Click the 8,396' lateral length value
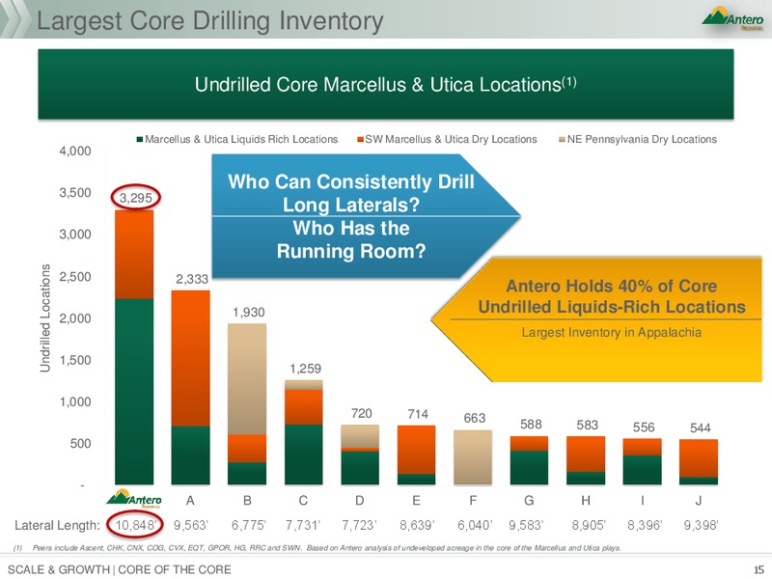The height and width of the screenshot is (579, 772). [645, 525]
